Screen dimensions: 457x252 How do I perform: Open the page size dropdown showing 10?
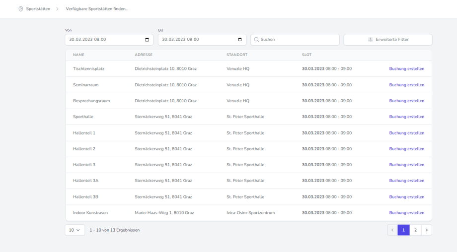[x=75, y=230]
